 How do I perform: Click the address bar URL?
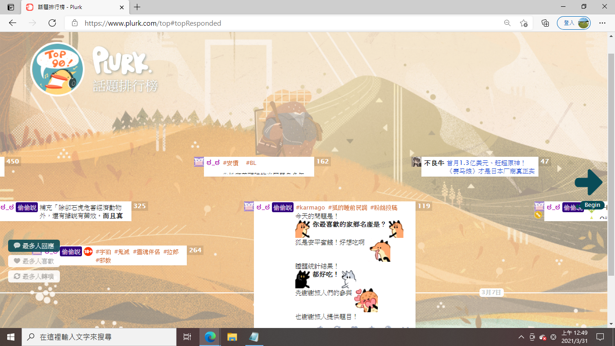[153, 23]
